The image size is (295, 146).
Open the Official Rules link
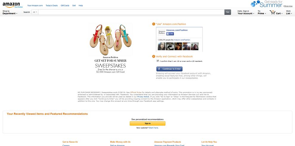click(x=135, y=92)
